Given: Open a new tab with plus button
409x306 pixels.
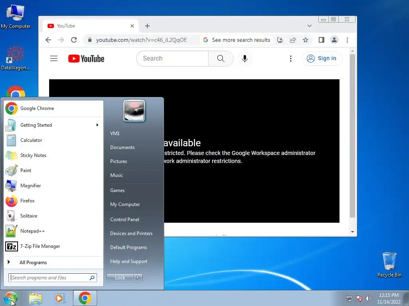Looking at the screenshot, I should click(x=147, y=26).
